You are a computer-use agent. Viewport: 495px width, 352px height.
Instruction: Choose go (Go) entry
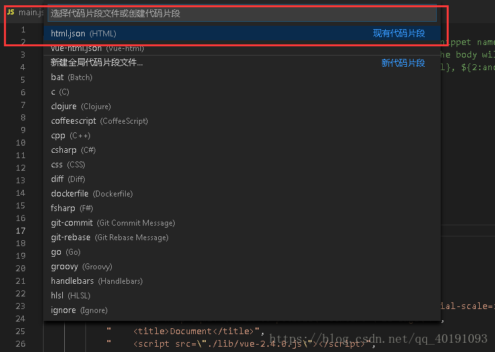[242, 251]
